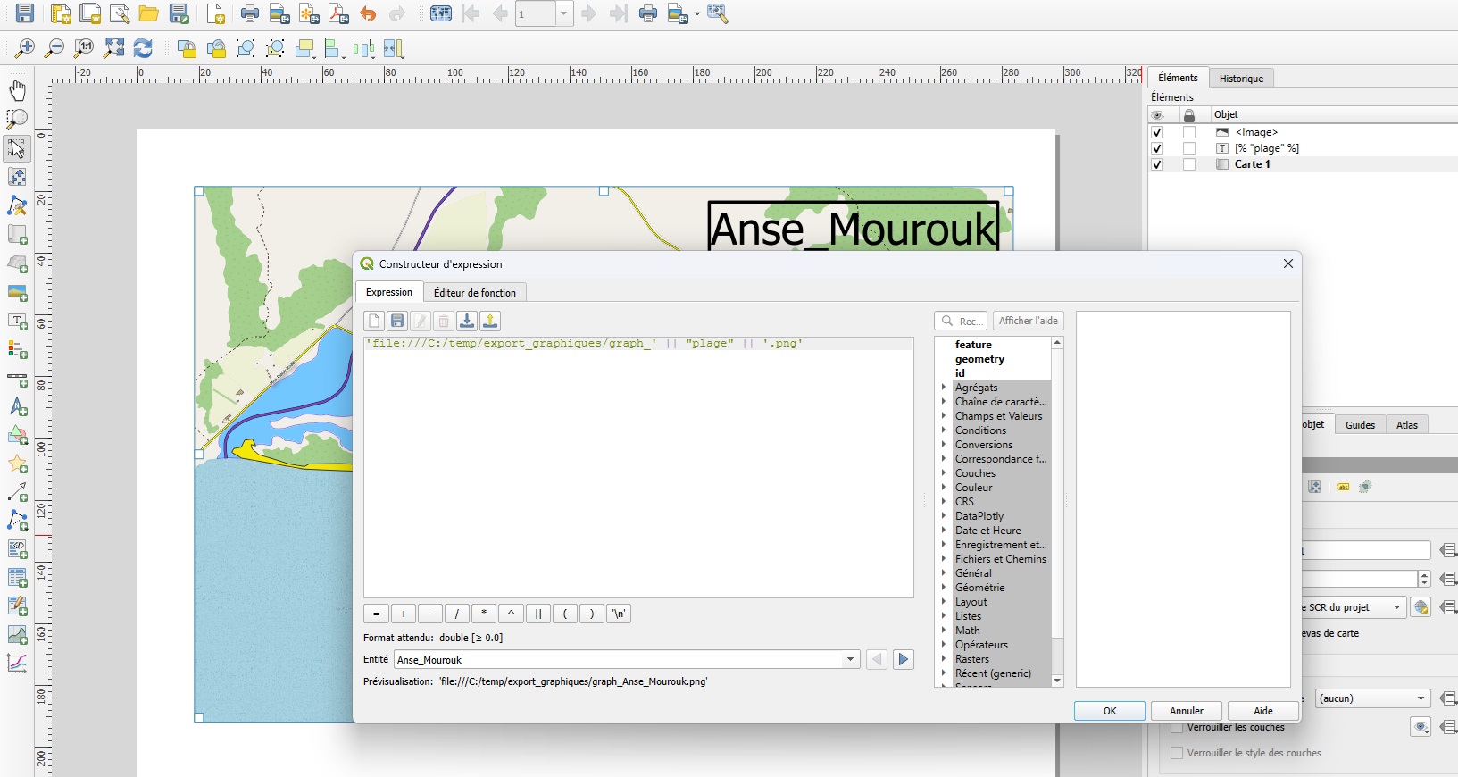Export the layout as PDF
Image resolution: width=1458 pixels, height=777 pixels.
(338, 13)
